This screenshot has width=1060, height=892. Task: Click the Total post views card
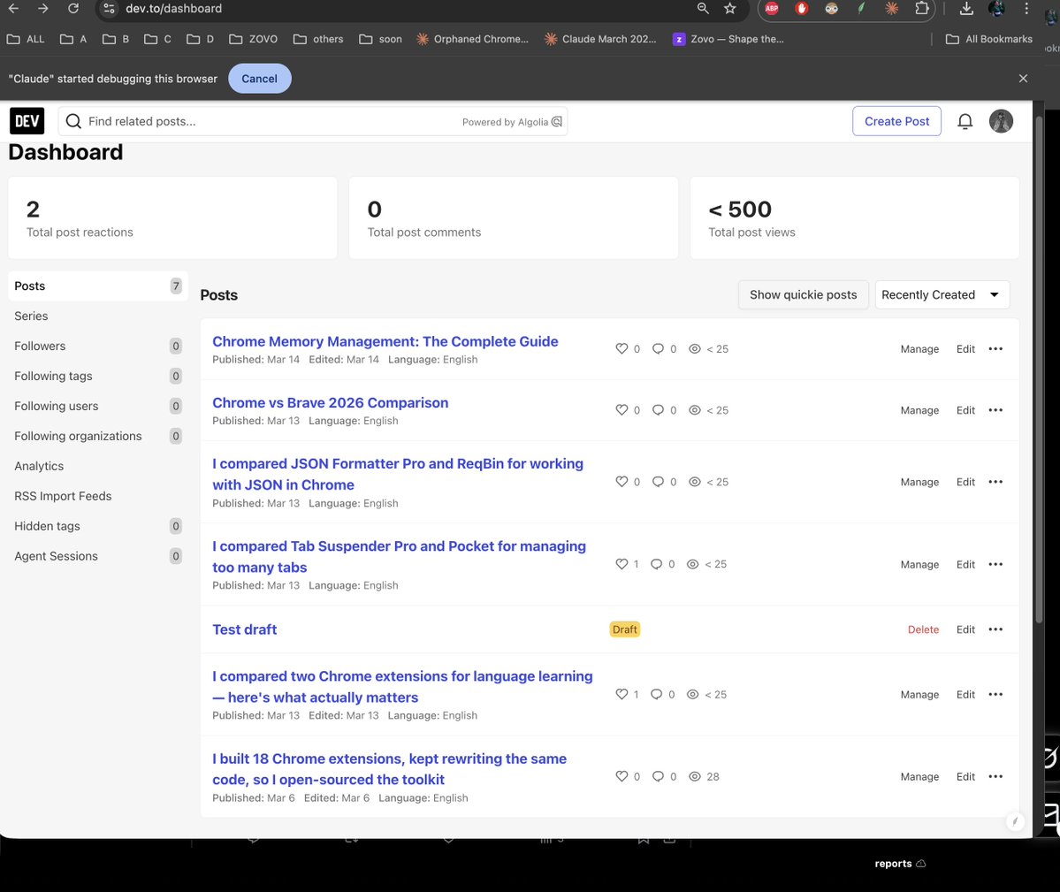click(x=855, y=217)
